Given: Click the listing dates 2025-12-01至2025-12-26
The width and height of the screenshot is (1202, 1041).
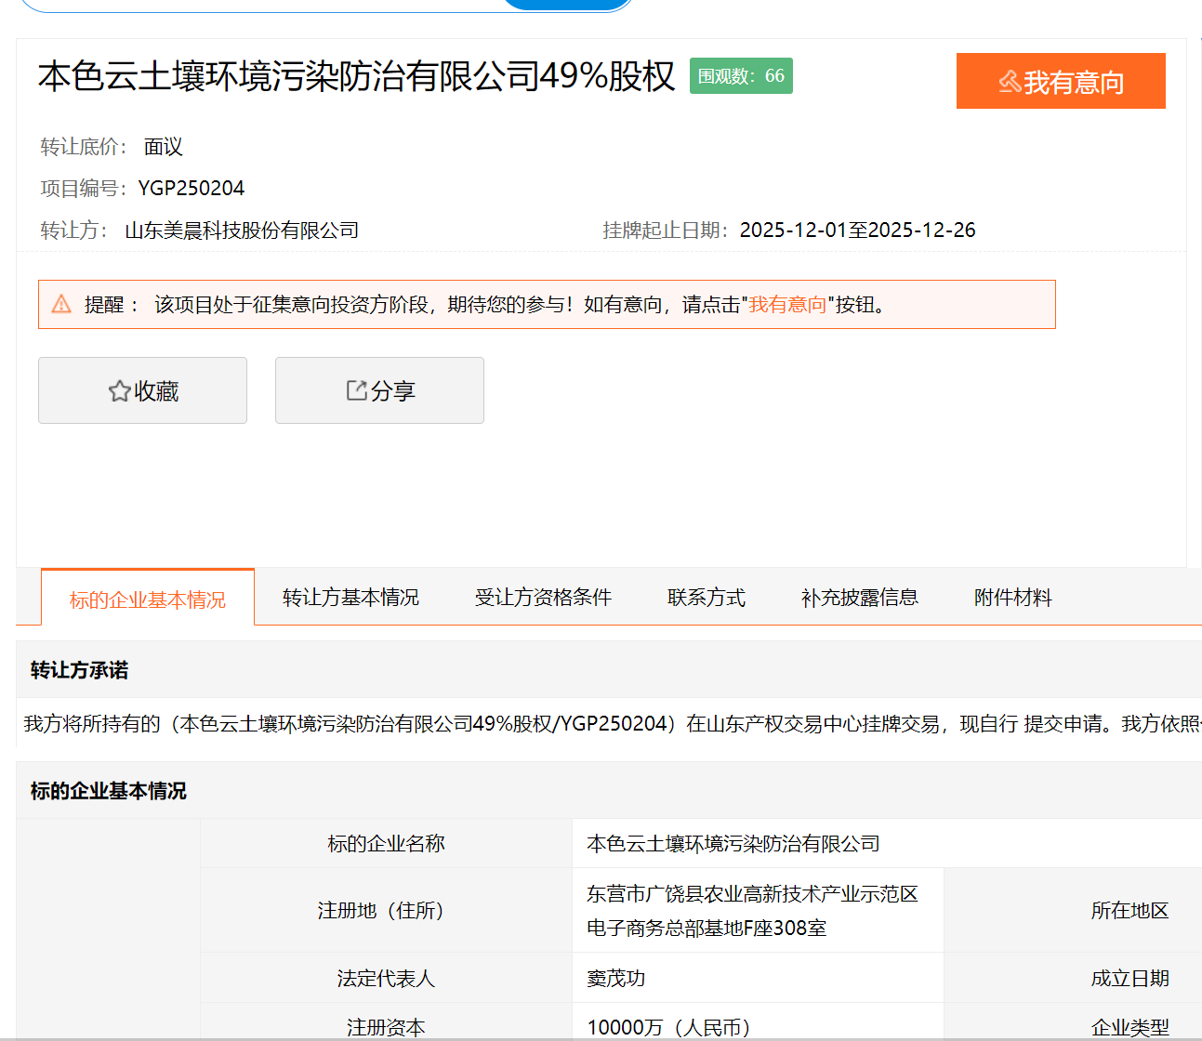Looking at the screenshot, I should [857, 231].
